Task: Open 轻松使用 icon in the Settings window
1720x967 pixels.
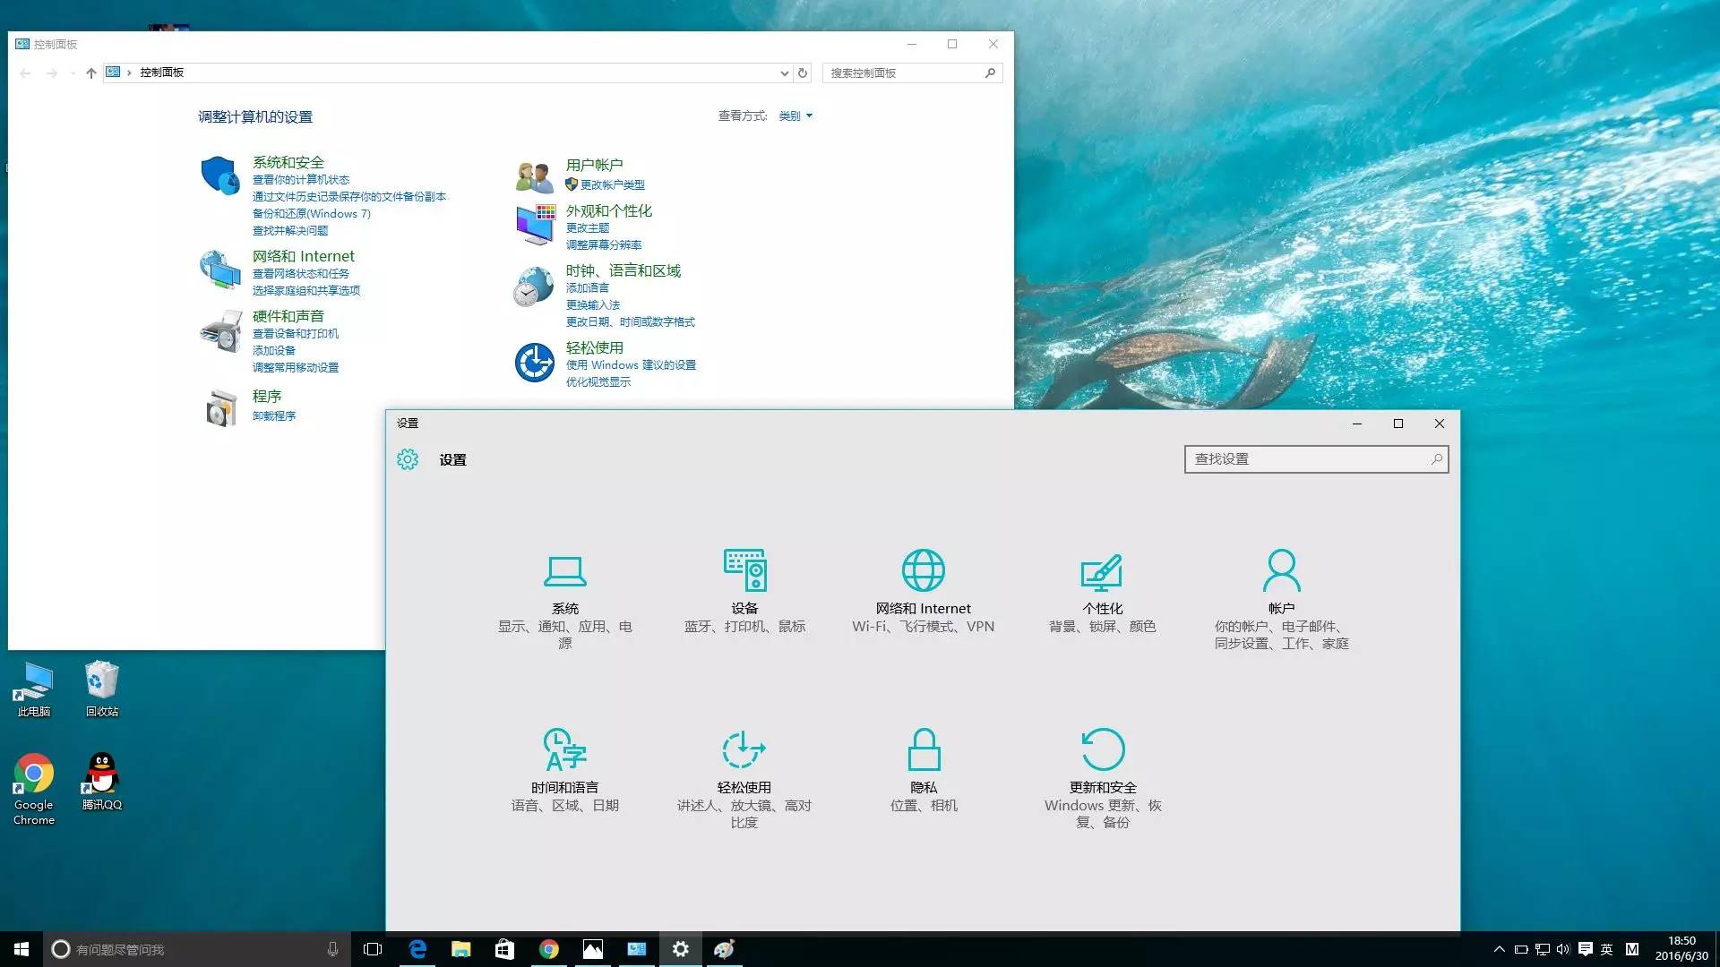Action: pos(744,749)
